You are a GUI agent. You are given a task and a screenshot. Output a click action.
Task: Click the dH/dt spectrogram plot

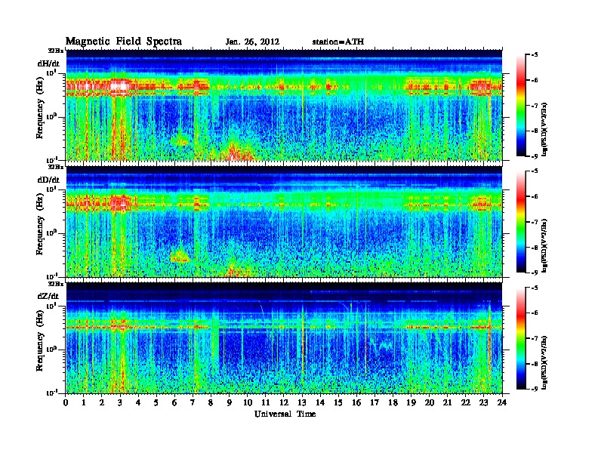pyautogui.click(x=284, y=105)
